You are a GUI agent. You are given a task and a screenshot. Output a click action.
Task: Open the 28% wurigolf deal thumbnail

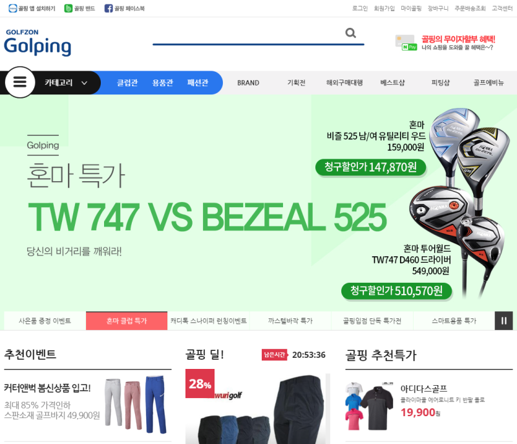pos(257,406)
